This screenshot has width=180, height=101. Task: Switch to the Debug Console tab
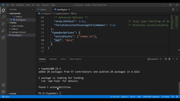75,59
